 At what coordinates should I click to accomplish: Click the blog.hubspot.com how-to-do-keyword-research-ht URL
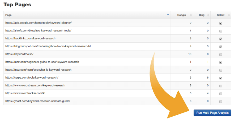pyautogui.click(x=48, y=46)
